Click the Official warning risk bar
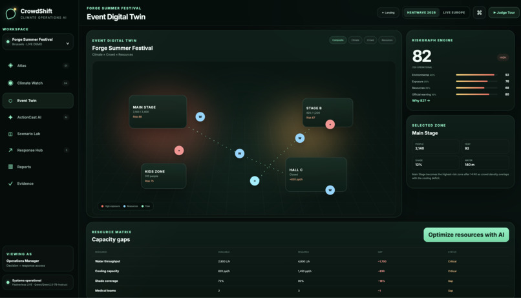521x298 pixels. coord(477,94)
